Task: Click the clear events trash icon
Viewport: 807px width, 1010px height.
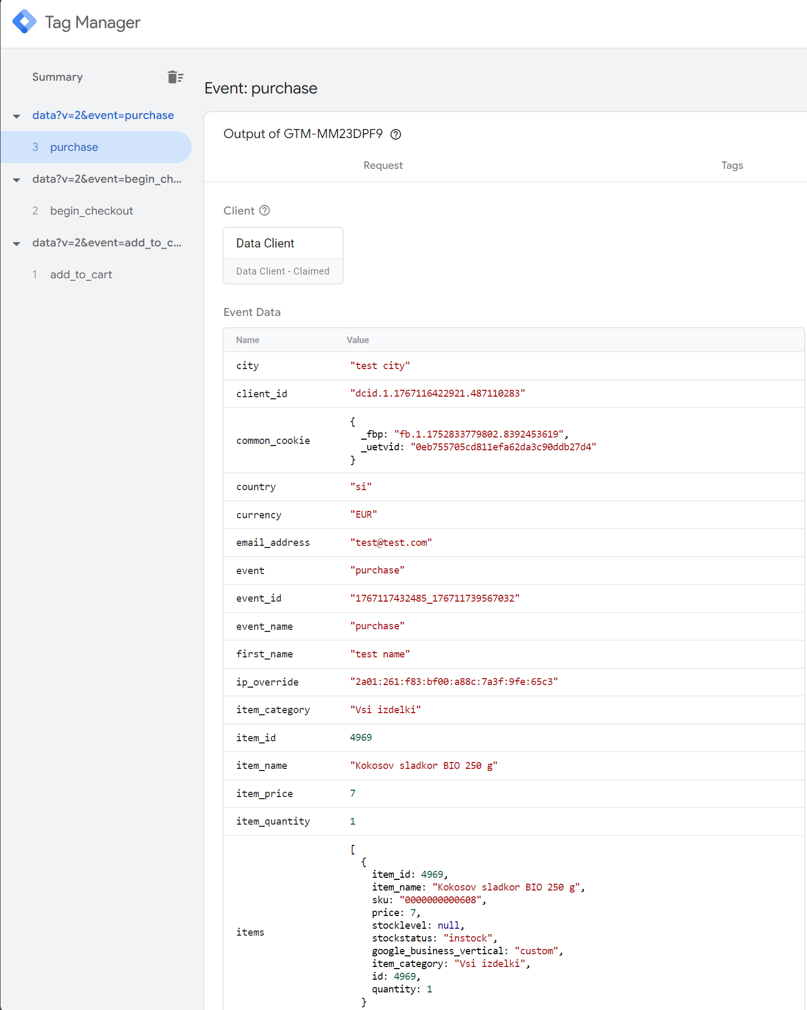Action: (175, 77)
